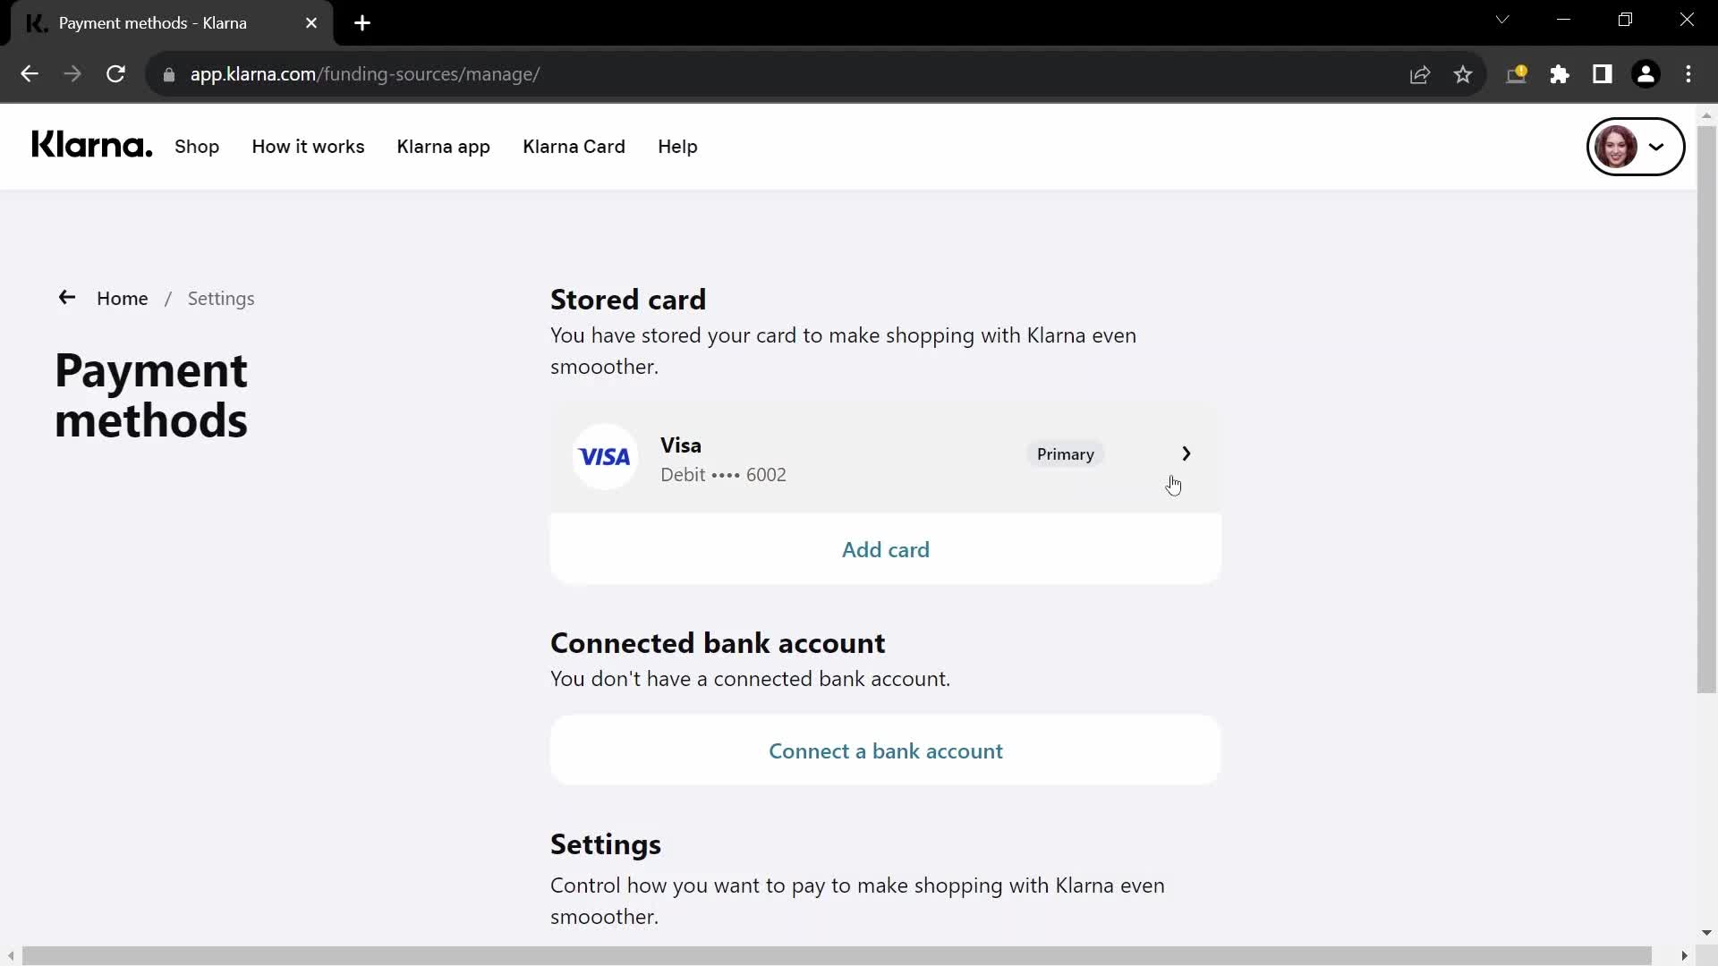The width and height of the screenshot is (1718, 966).
Task: Click the scroll down arrow
Action: 1706,933
